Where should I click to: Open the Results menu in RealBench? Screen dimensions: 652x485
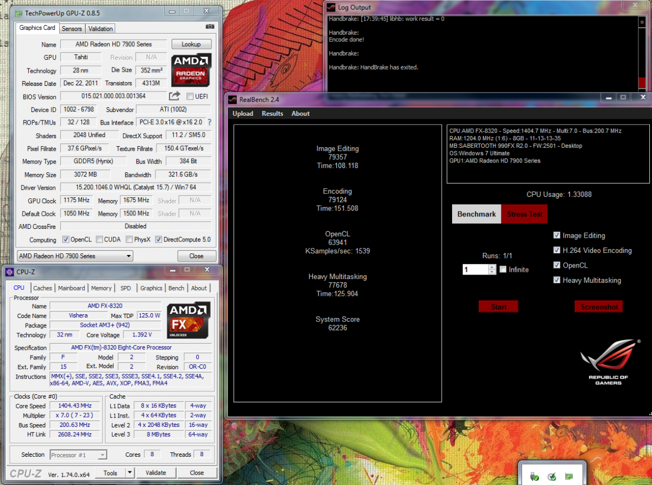272,114
